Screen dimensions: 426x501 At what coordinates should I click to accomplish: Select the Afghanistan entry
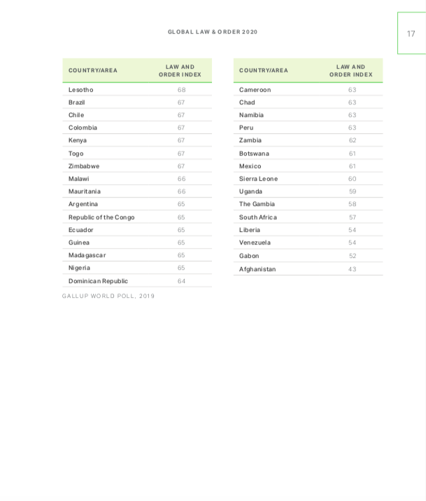click(x=257, y=269)
